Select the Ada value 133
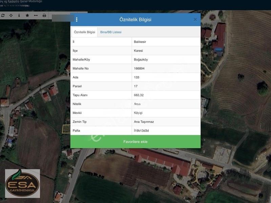Image resolution: width=271 pixels, height=203 pixels. [x=137, y=77]
